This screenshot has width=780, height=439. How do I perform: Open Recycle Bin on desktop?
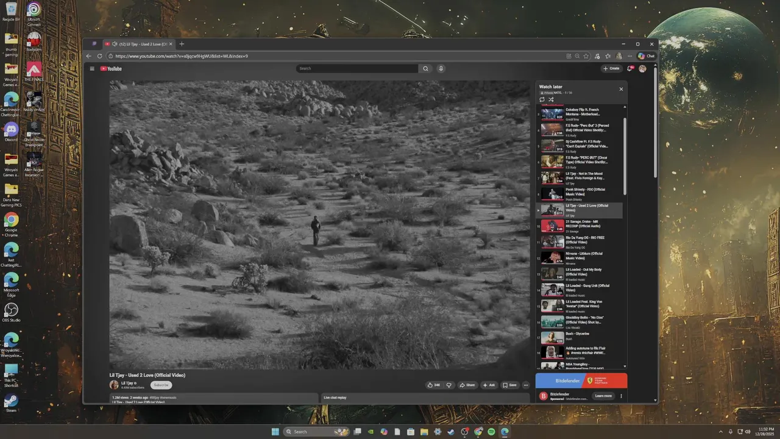[11, 12]
